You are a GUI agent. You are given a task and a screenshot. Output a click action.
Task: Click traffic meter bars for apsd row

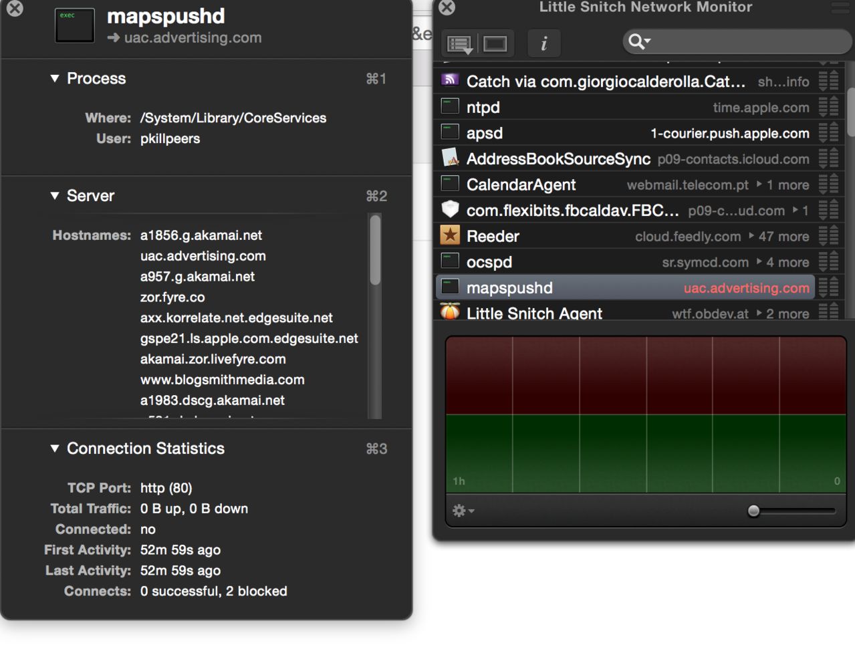coord(829,132)
